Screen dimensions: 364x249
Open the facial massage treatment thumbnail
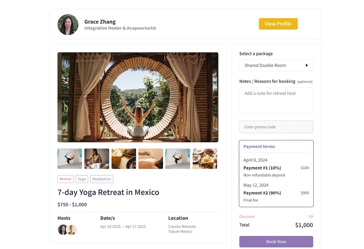coord(97,159)
